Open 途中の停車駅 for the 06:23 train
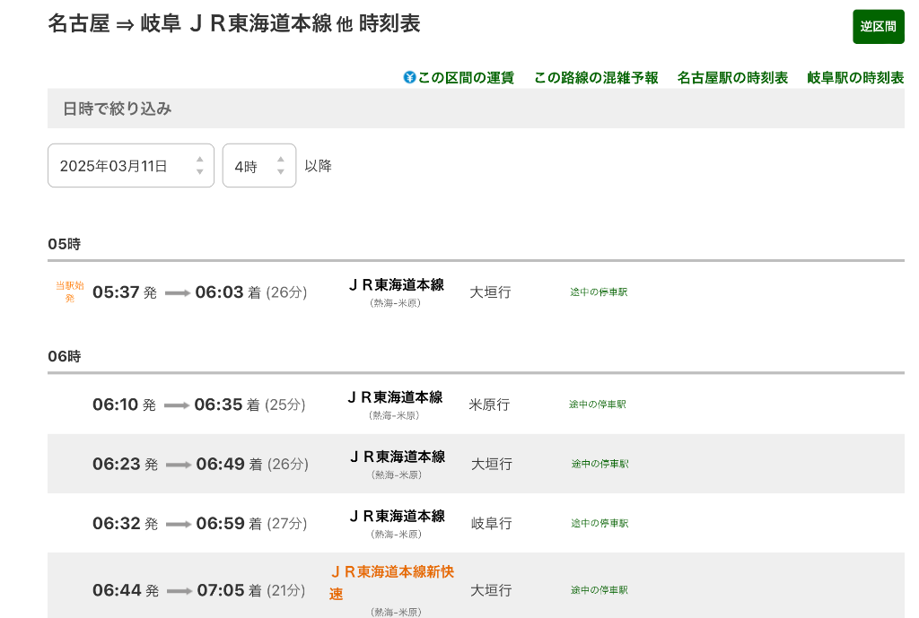This screenshot has height=618, width=919. [x=600, y=464]
